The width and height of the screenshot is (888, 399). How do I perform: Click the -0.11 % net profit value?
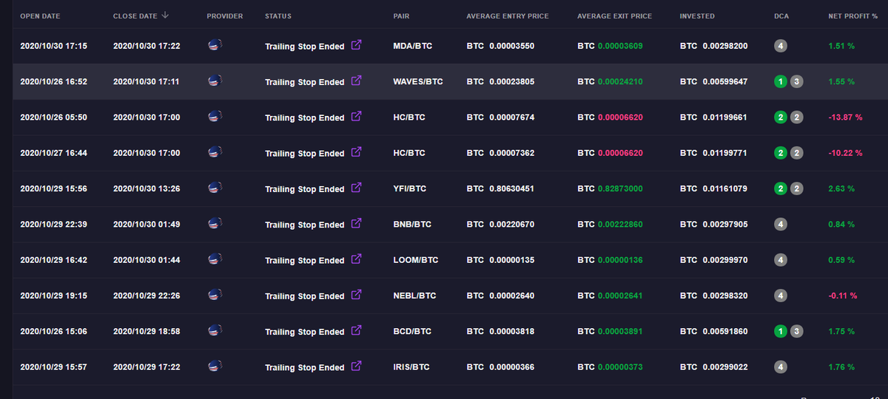pyautogui.click(x=843, y=296)
